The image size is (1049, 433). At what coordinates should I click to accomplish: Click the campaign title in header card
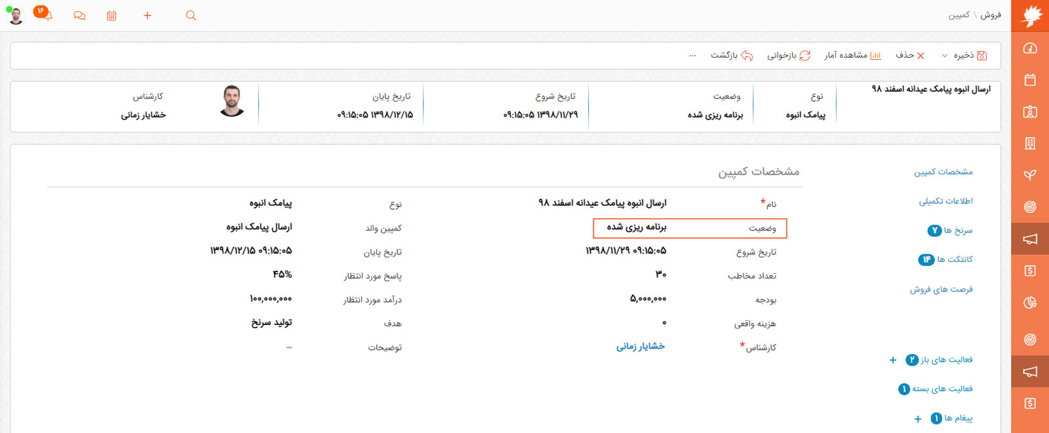[x=931, y=88]
